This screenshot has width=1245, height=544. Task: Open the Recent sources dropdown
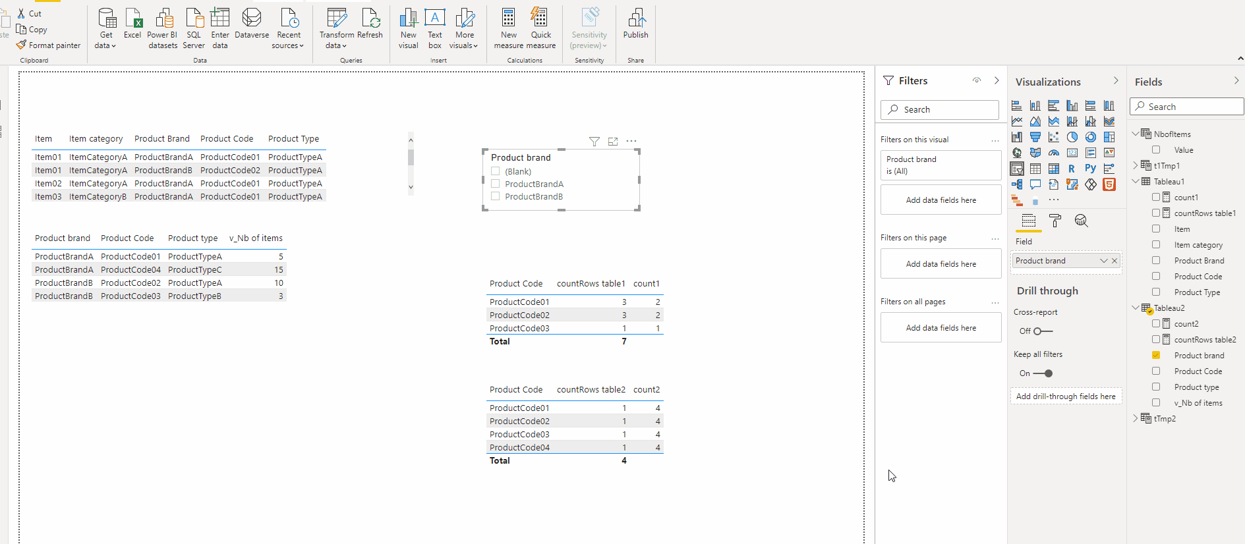click(289, 29)
